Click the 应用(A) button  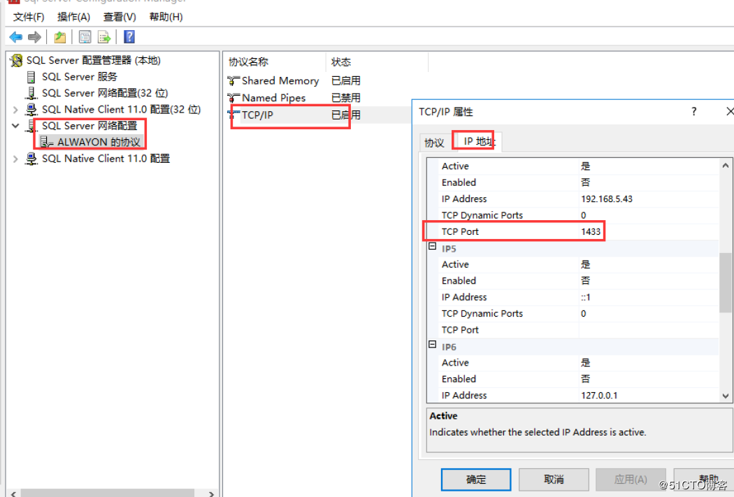[x=631, y=480]
